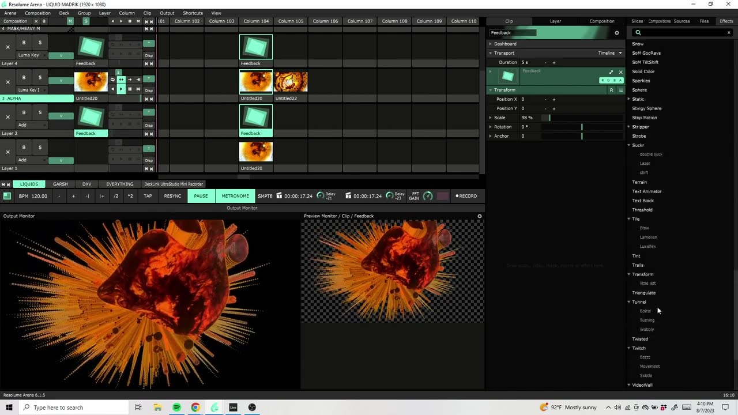Clear Layer 4 with the X icon
The image size is (738, 415).
pyautogui.click(x=7, y=47)
